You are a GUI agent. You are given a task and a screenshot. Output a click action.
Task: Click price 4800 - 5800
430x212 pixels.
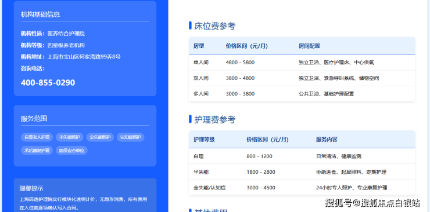(x=240, y=63)
